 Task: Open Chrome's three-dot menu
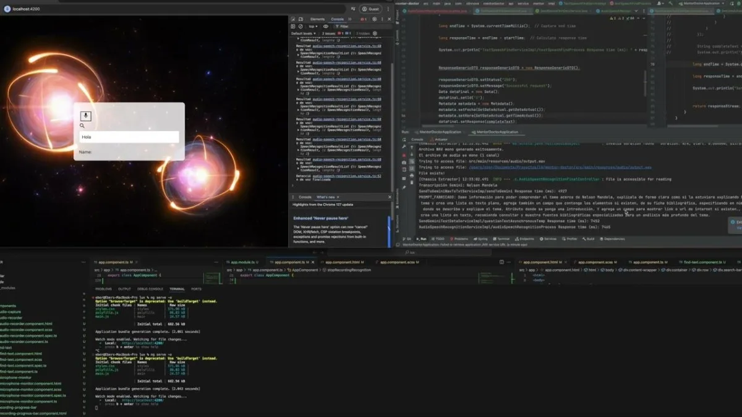388,9
